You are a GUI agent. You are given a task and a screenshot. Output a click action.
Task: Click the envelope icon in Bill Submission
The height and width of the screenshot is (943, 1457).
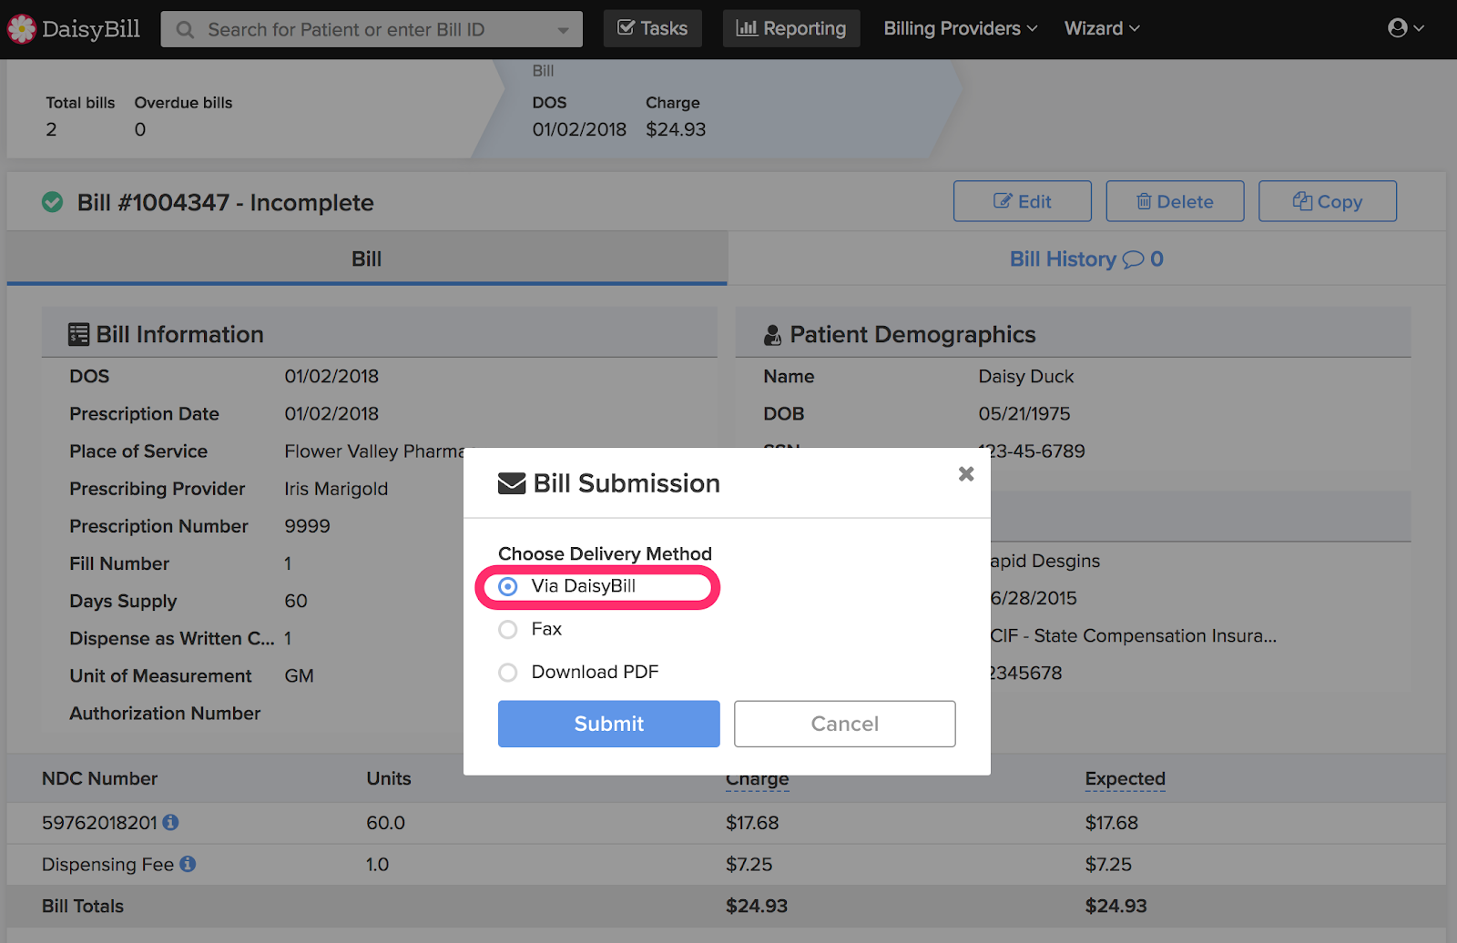click(x=512, y=483)
